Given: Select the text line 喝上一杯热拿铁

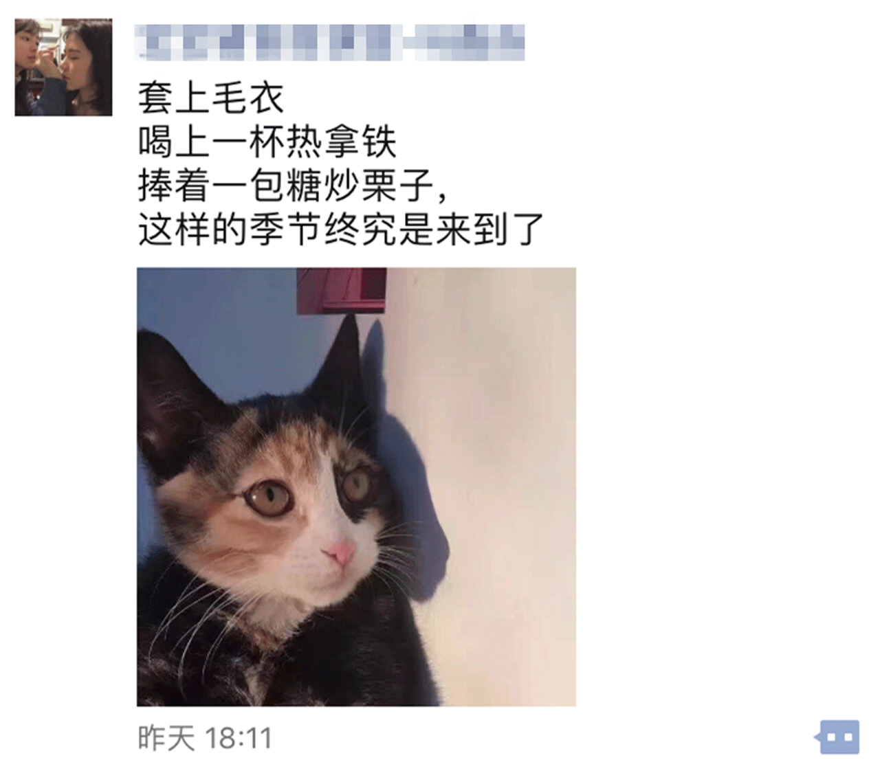Looking at the screenshot, I should point(267,142).
